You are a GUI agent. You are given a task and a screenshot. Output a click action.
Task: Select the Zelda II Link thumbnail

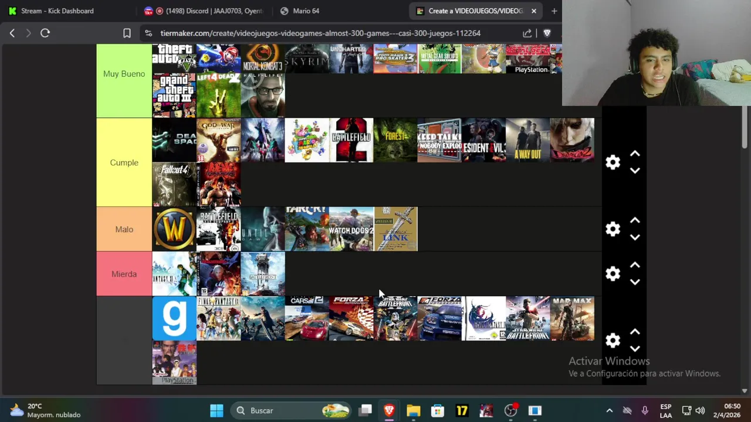(395, 229)
